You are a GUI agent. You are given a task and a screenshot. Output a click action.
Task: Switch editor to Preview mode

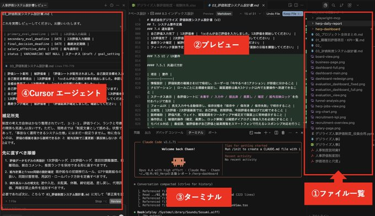[208, 14]
